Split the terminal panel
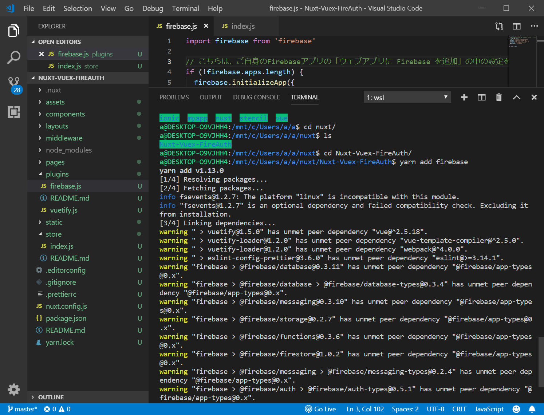 click(x=482, y=97)
